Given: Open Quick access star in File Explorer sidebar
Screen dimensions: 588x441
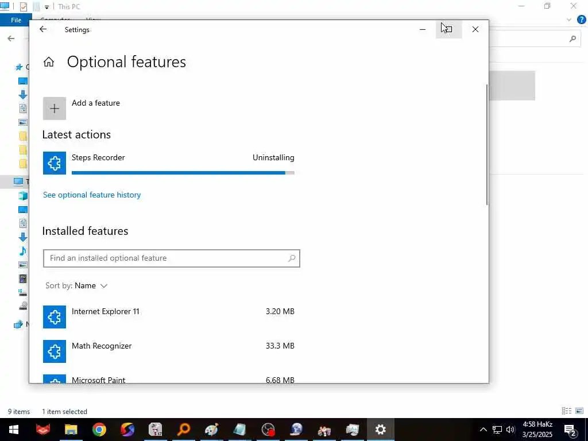Looking at the screenshot, I should click(x=19, y=67).
